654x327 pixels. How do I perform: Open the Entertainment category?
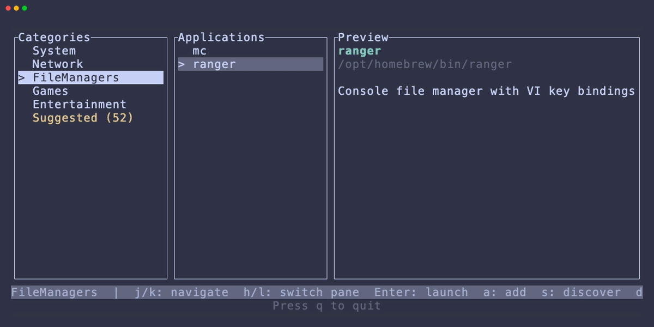[x=79, y=105]
